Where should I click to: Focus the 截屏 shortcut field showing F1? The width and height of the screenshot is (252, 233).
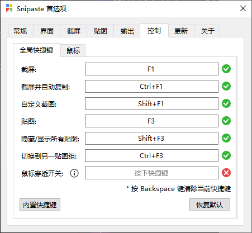(151, 69)
